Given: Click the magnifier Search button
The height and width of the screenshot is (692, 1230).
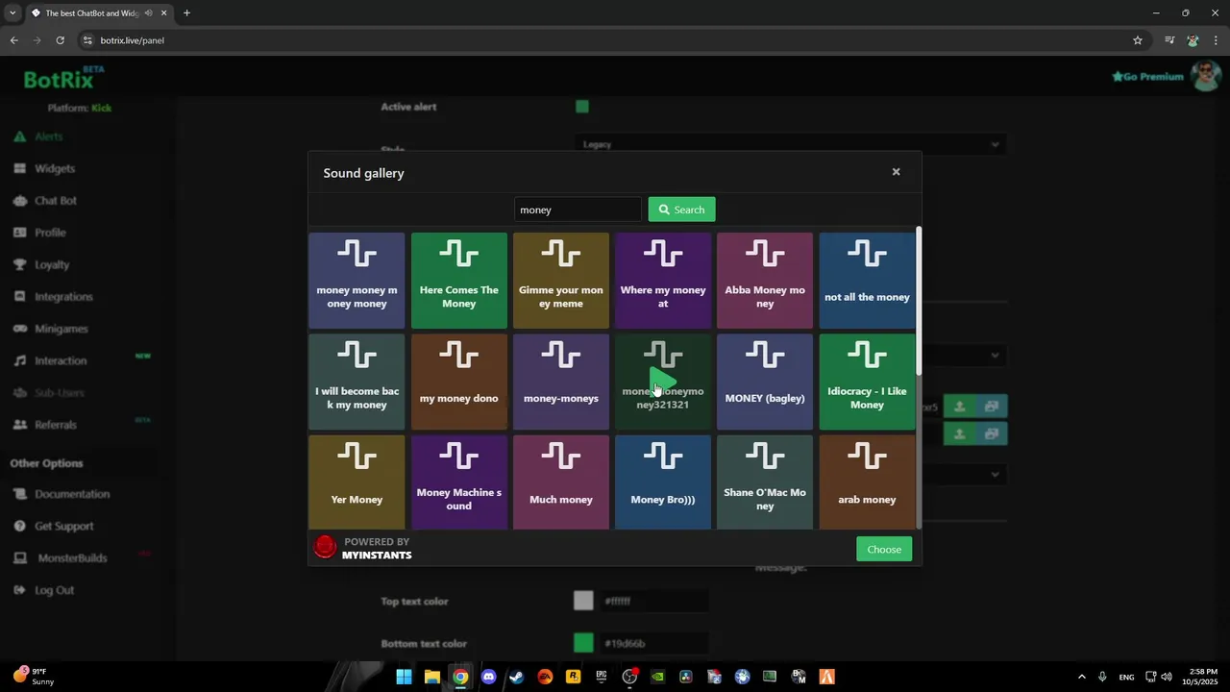Looking at the screenshot, I should click(681, 210).
